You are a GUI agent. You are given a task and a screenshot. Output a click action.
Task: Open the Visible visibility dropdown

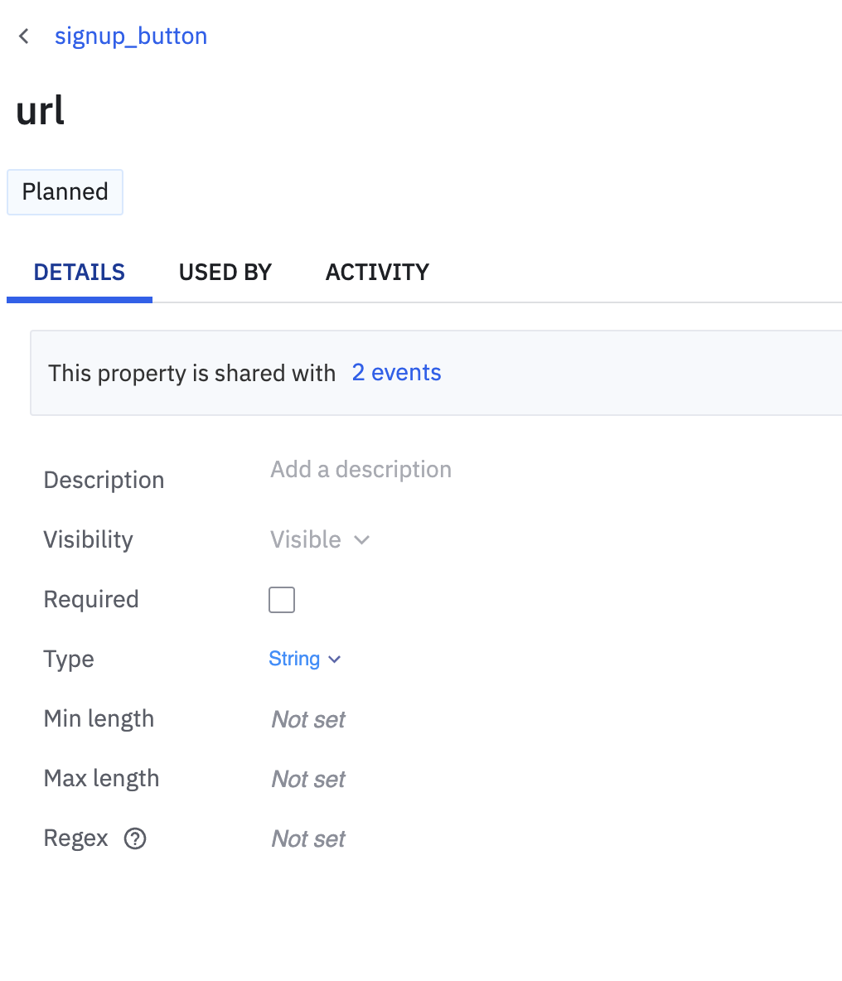(x=307, y=540)
